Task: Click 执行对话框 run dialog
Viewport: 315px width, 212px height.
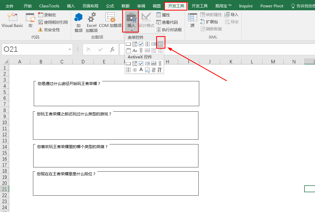Action: (169, 30)
